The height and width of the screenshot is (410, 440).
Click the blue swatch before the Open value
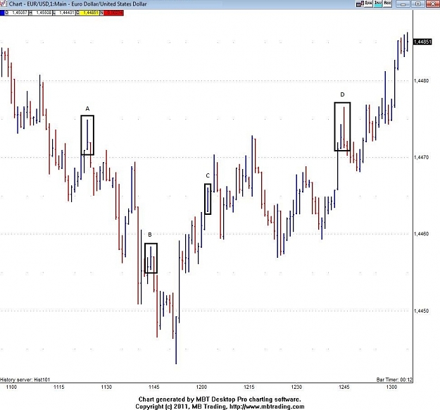2,13
